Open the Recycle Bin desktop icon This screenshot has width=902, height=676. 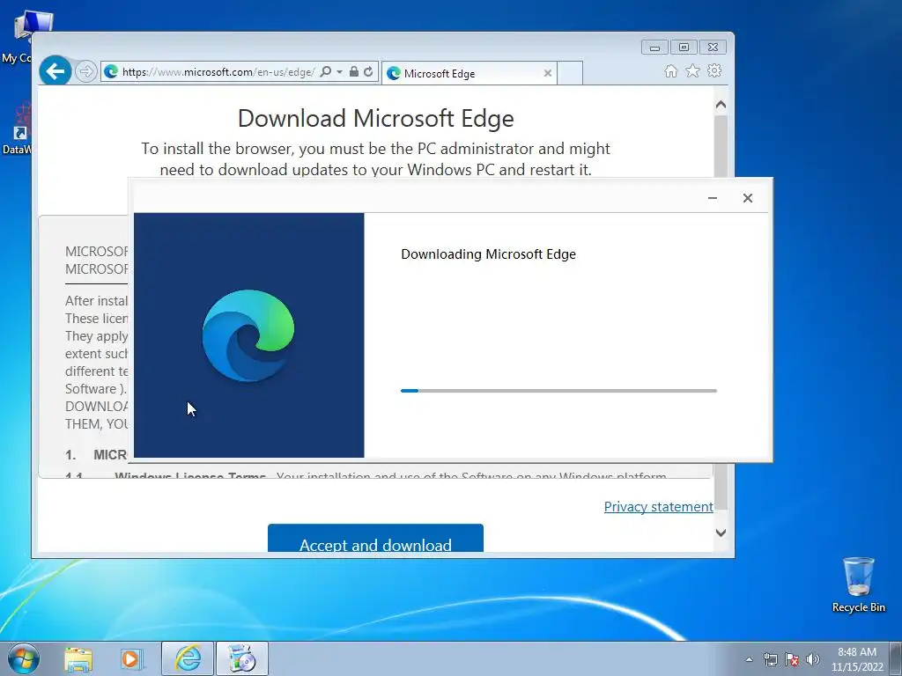tap(858, 584)
